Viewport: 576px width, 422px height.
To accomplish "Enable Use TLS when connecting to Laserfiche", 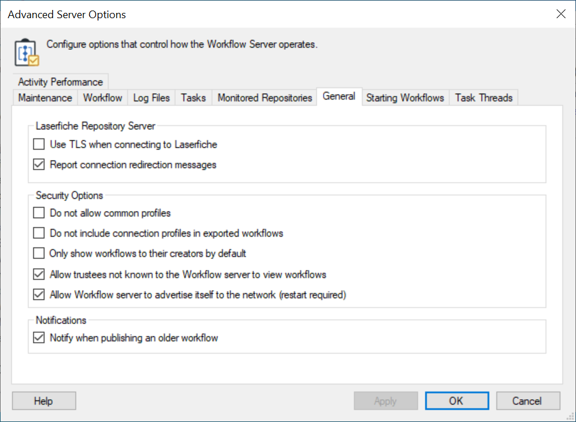I will [x=39, y=144].
